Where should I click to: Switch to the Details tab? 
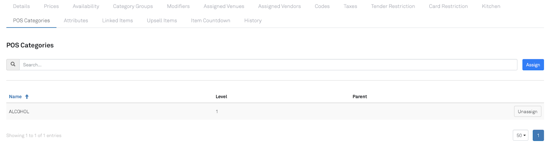coord(21,6)
